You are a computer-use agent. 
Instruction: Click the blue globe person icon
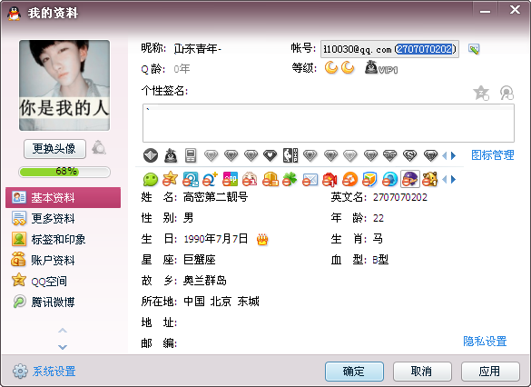click(x=389, y=179)
